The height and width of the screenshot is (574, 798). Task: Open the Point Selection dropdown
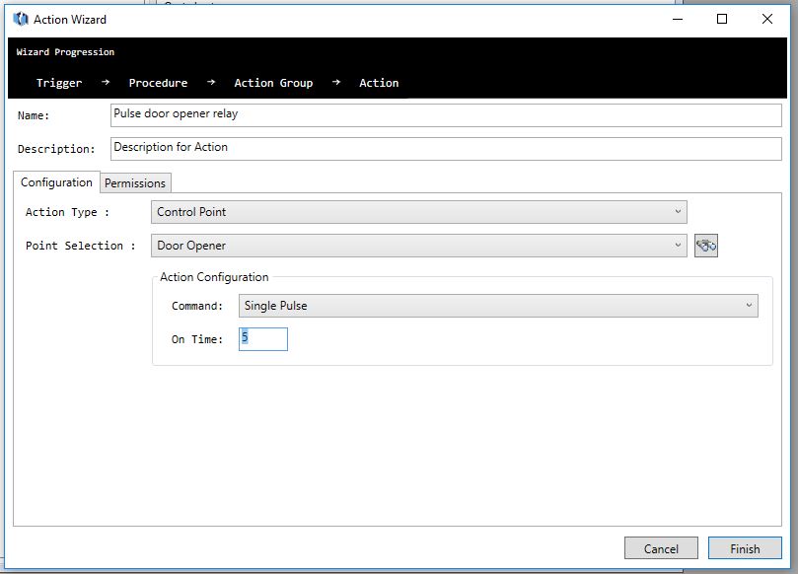(x=419, y=246)
